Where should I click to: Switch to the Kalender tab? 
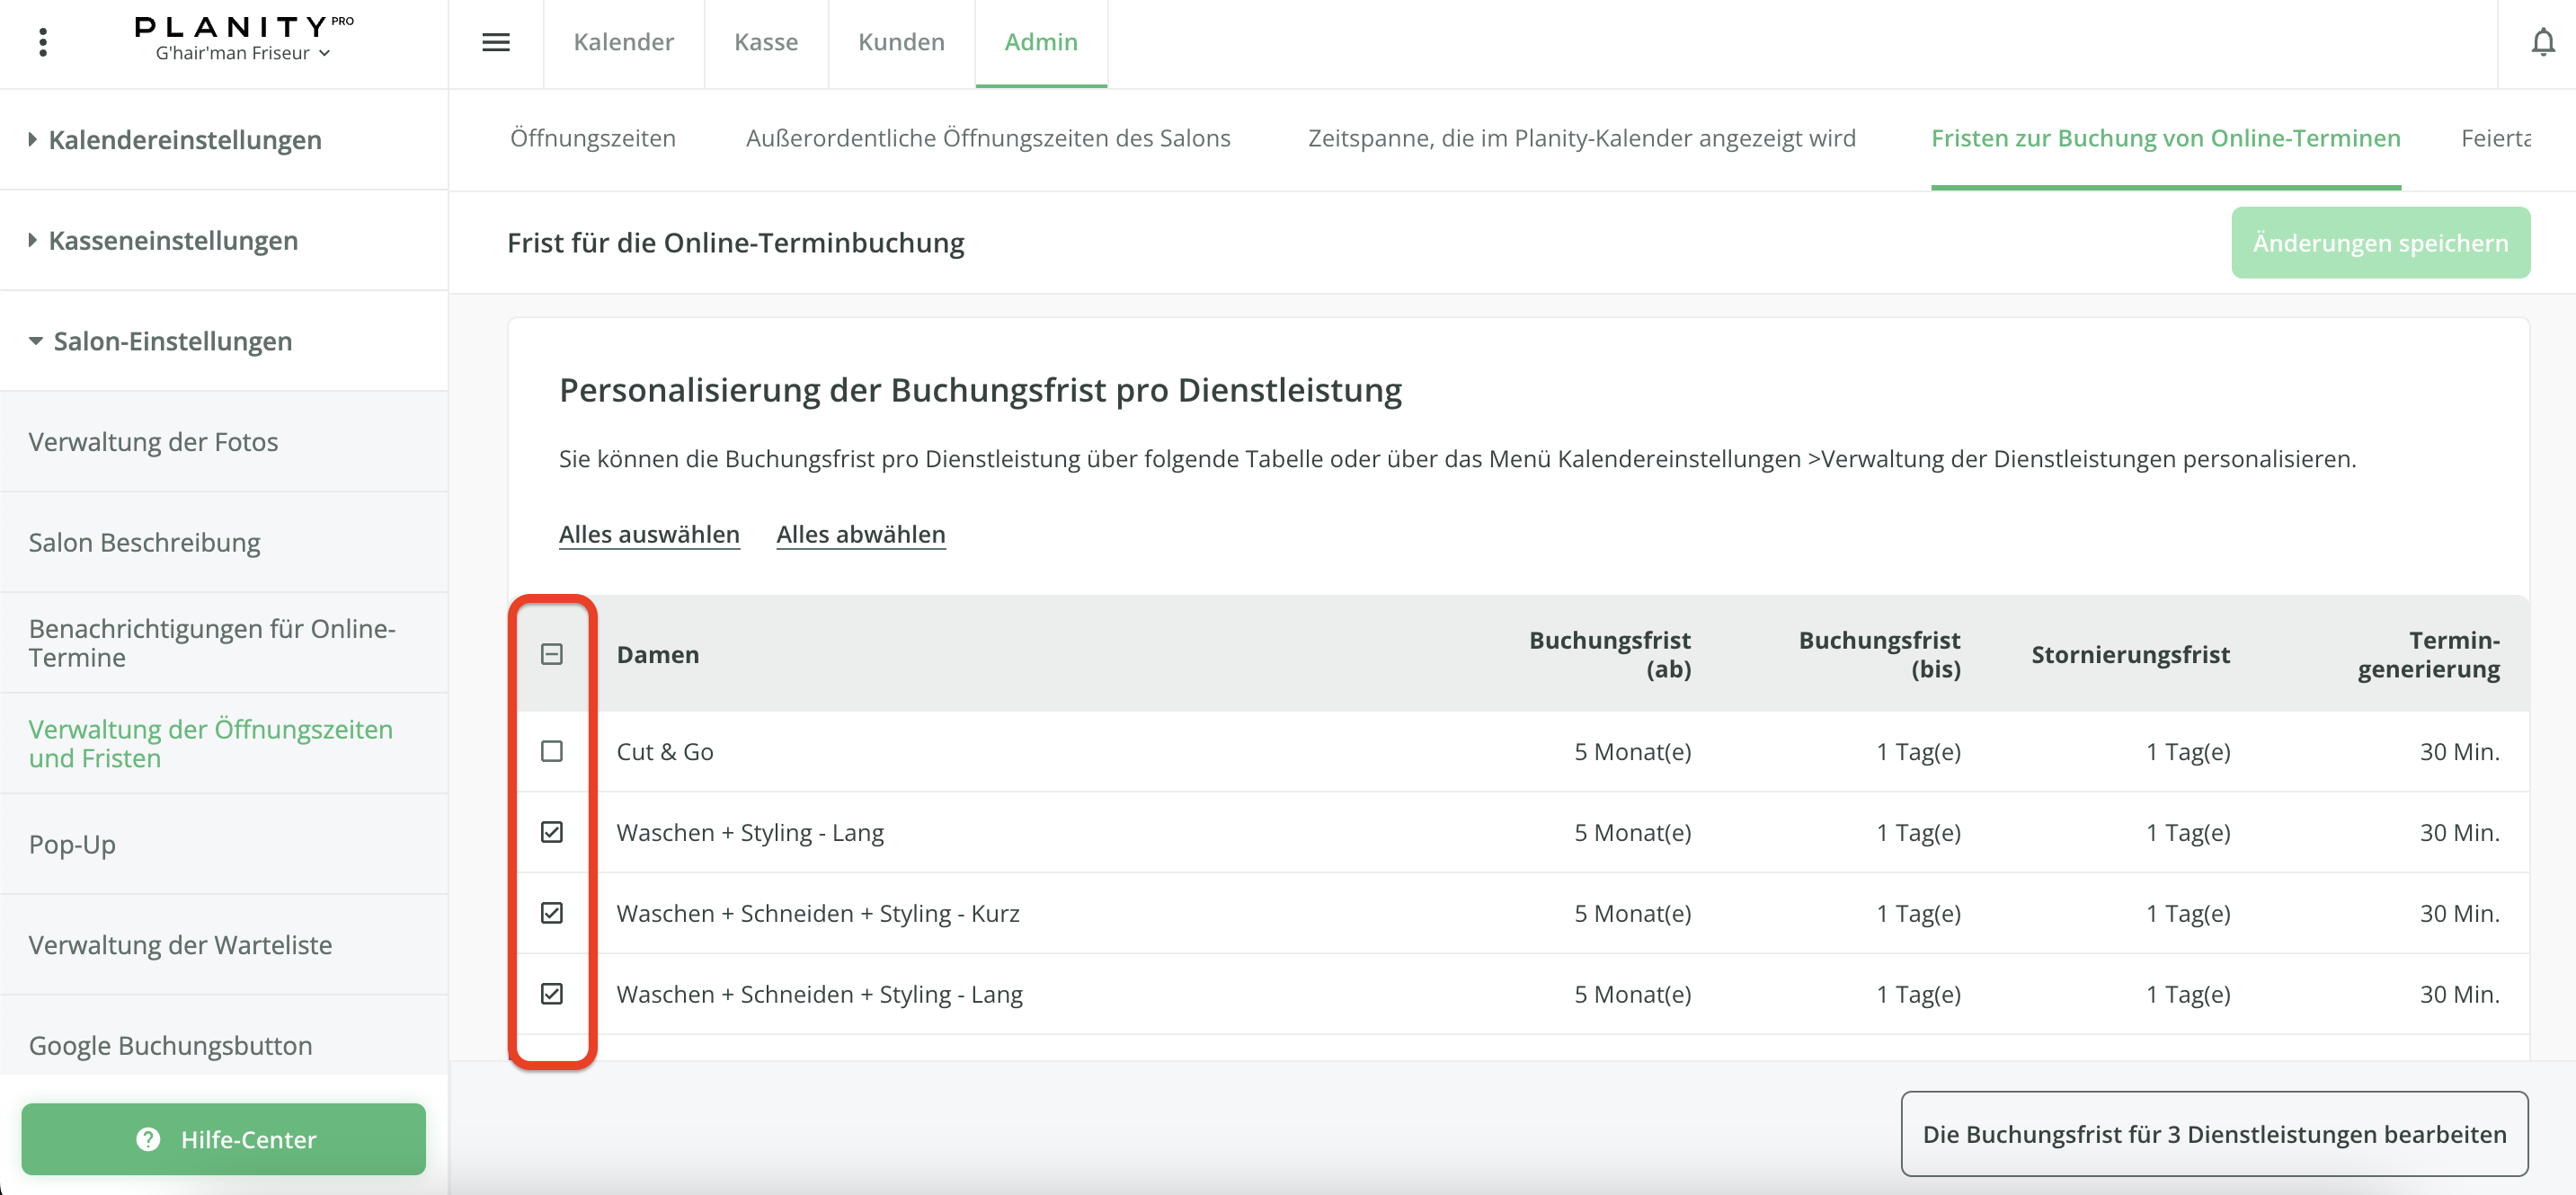point(623,42)
